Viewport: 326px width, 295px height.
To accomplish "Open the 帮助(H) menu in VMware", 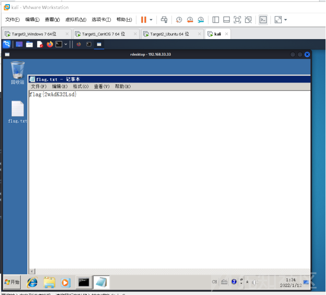I will click(x=124, y=19).
